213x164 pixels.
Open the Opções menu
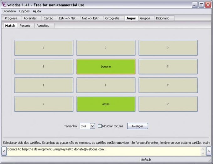24,11
